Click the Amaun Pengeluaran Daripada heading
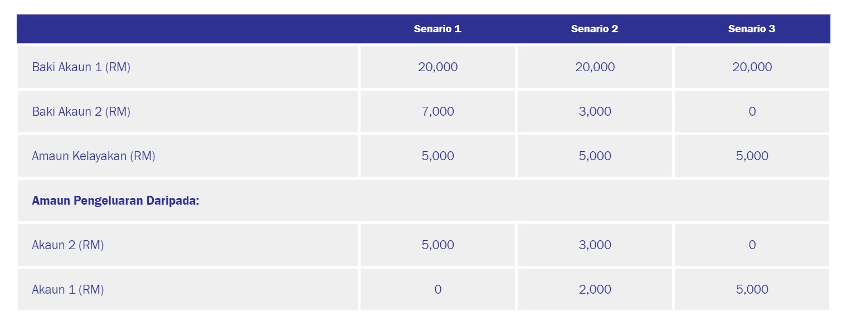 (115, 201)
